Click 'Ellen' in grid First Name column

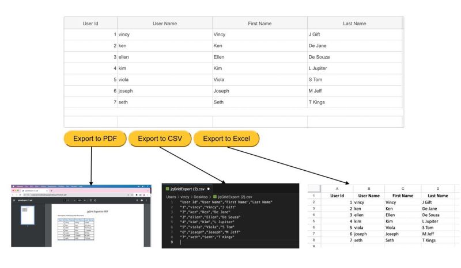[260, 57]
